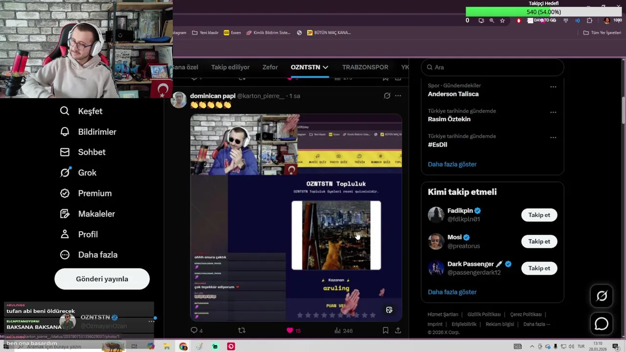This screenshot has width=626, height=352.
Task: Open more options for Anderson Talisca trend
Action: pos(553,87)
